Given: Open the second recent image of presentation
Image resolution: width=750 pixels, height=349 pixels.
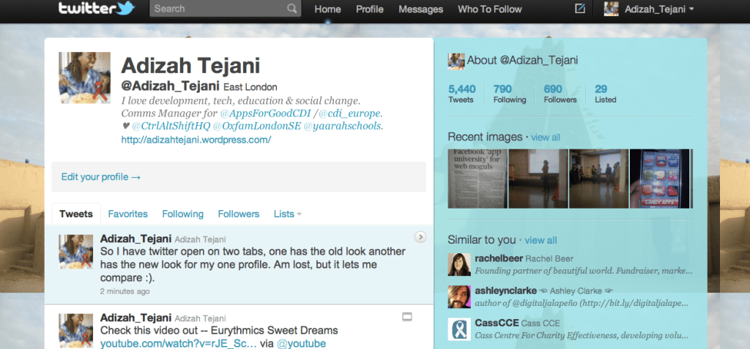Looking at the screenshot, I should coord(538,179).
